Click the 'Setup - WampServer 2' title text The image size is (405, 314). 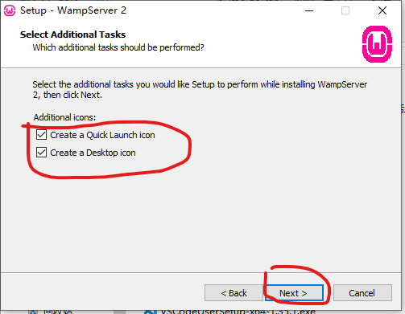[x=73, y=10]
